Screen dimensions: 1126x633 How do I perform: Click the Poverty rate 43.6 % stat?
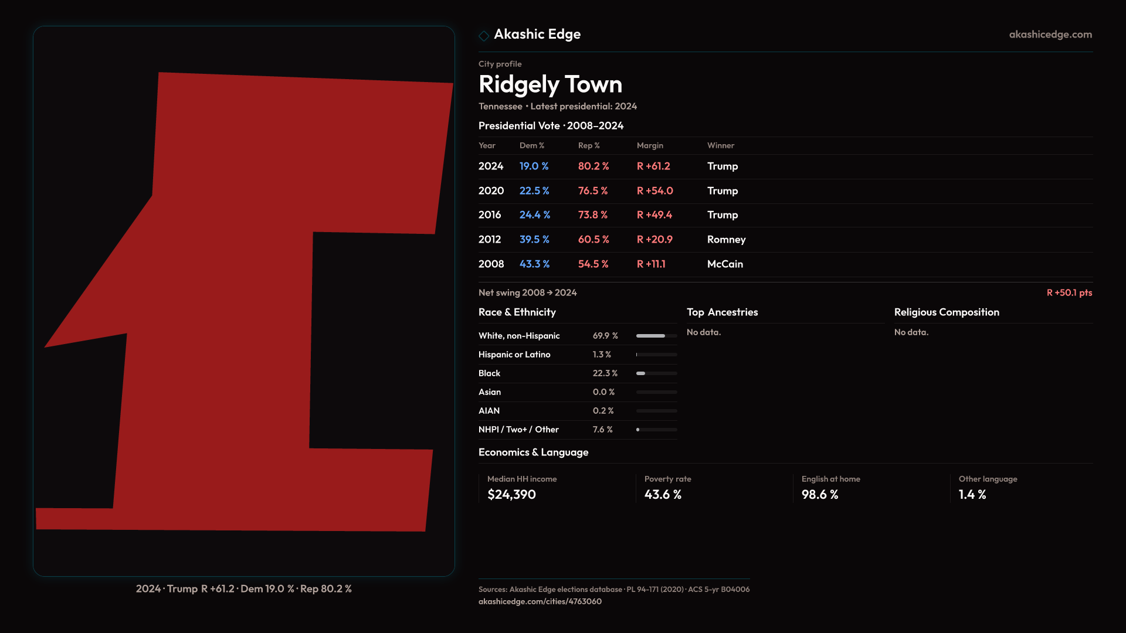click(x=663, y=495)
